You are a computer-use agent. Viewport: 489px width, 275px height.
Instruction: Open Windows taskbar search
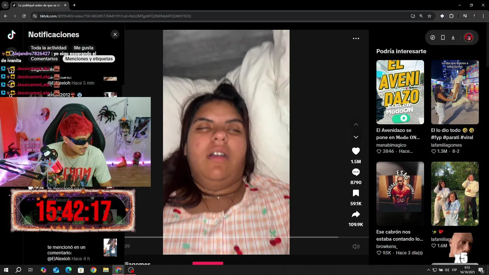pyautogui.click(x=18, y=270)
